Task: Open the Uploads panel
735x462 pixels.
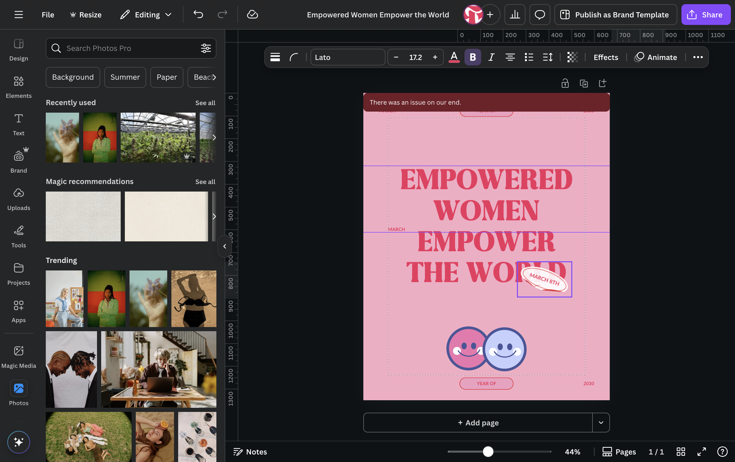Action: pos(19,200)
